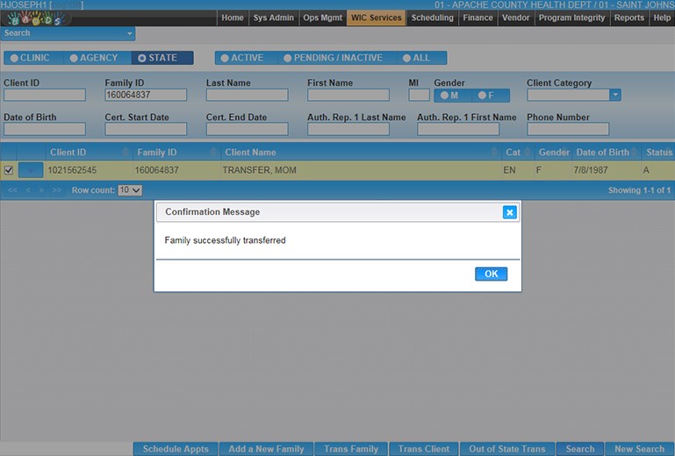Go to the last page of results

(x=57, y=190)
